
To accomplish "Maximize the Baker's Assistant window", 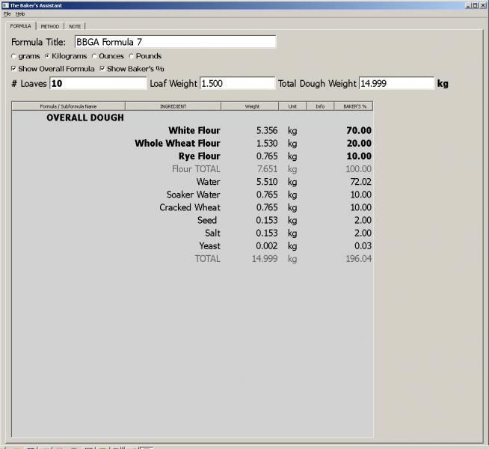I will [x=475, y=4].
